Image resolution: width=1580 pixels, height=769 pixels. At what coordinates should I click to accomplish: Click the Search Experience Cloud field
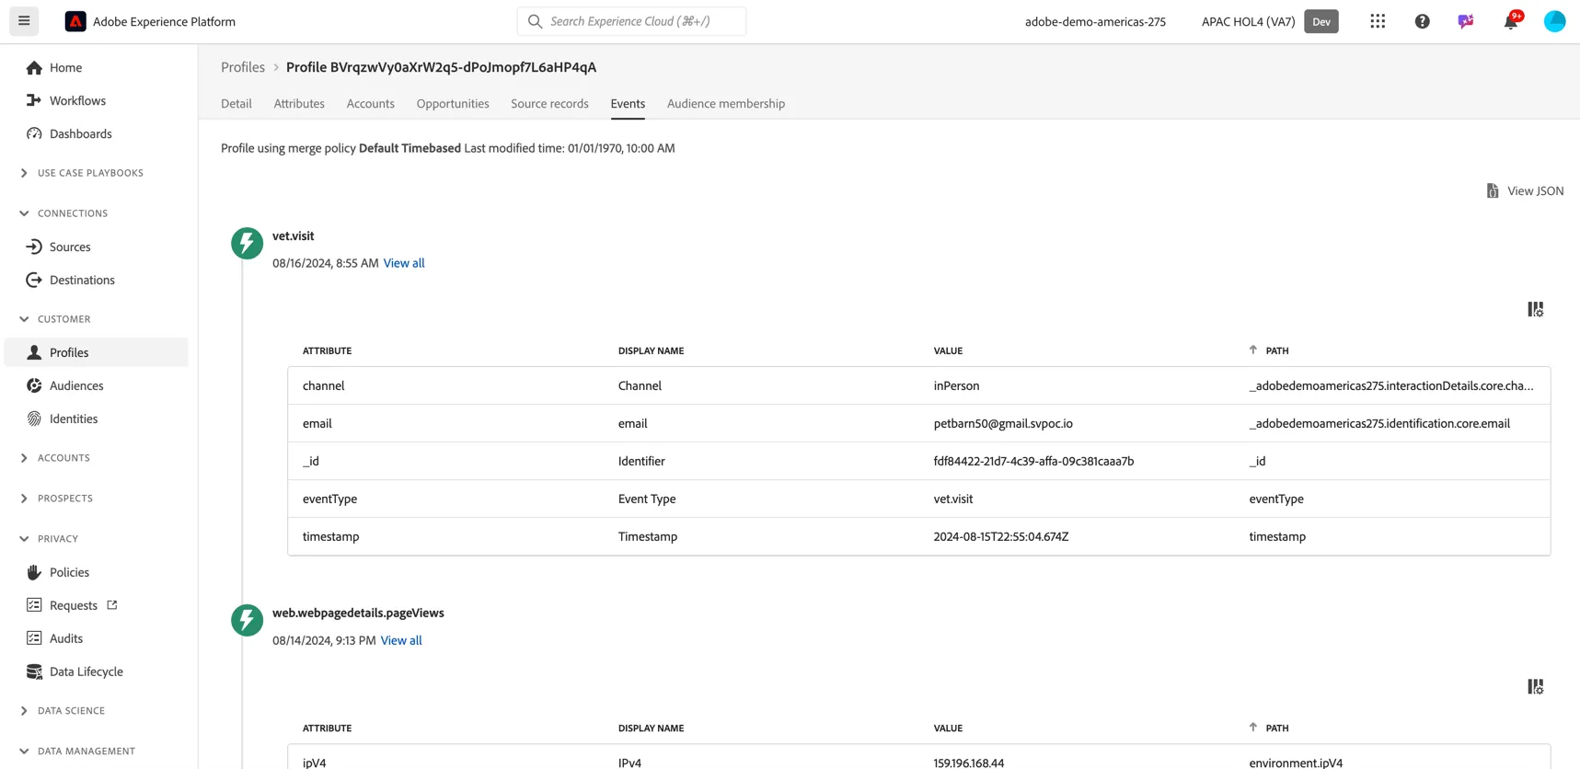point(631,21)
